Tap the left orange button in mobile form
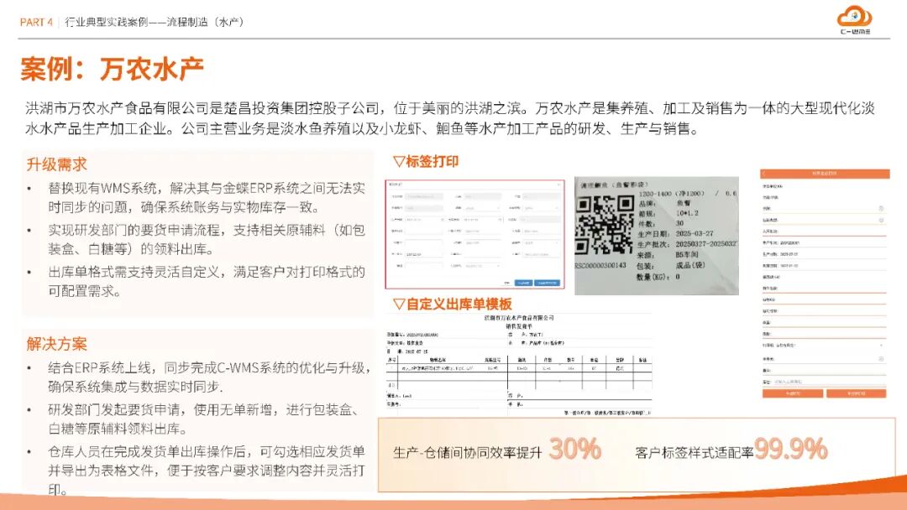Screen dimensions: 907x510 pyautogui.click(x=793, y=393)
